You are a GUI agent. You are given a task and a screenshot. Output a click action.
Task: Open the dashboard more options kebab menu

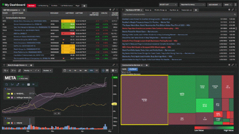[236, 5]
